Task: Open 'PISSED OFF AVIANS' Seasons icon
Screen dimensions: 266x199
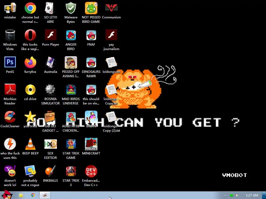Action: coord(71,62)
